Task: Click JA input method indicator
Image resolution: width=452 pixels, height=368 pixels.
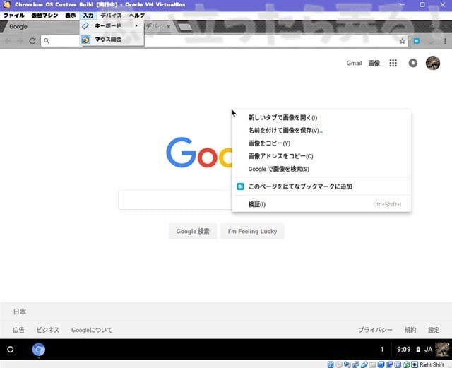Action: pos(429,350)
